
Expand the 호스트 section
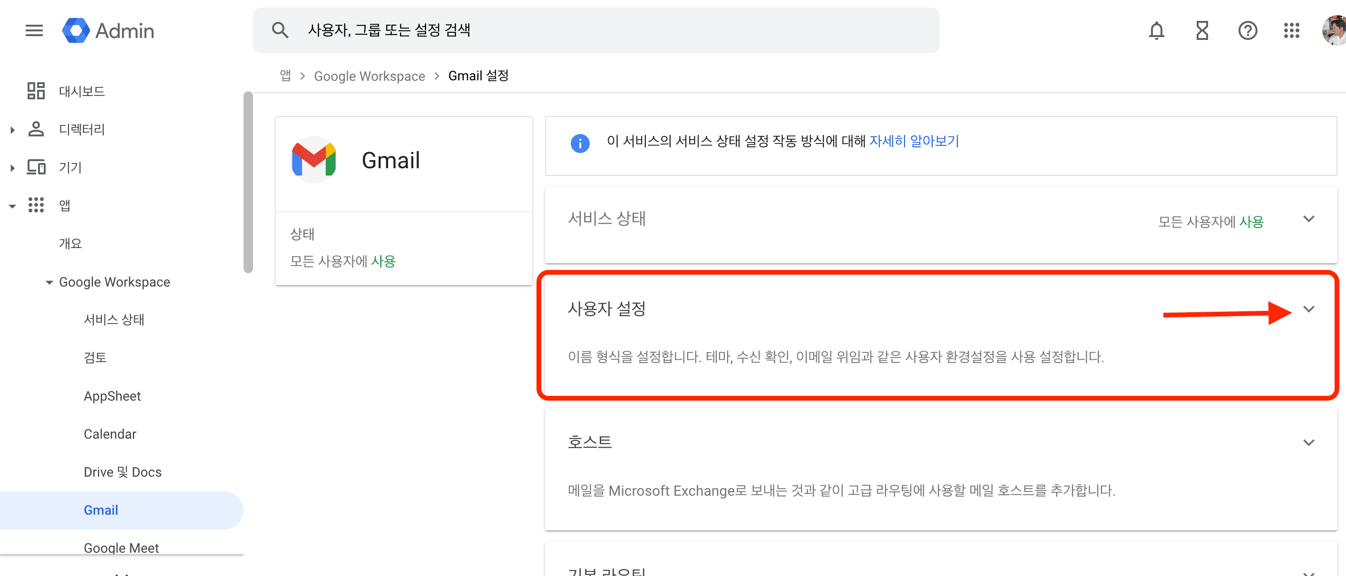pyautogui.click(x=1309, y=442)
